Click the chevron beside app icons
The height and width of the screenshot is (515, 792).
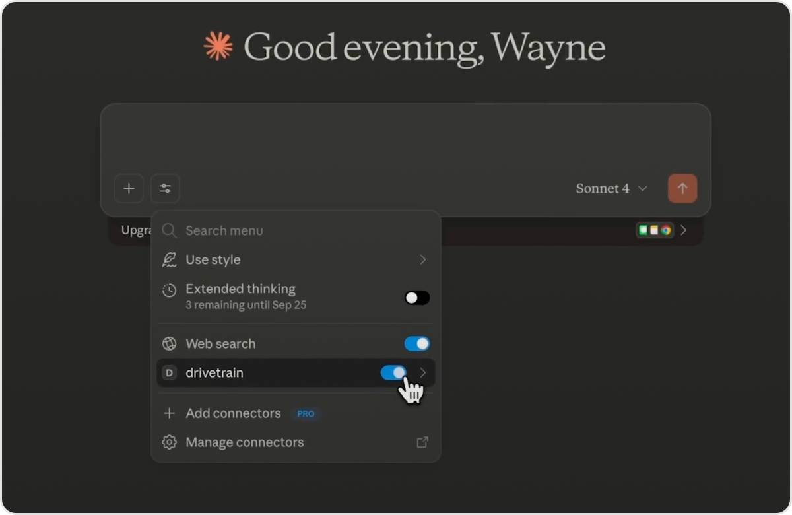[x=684, y=230]
